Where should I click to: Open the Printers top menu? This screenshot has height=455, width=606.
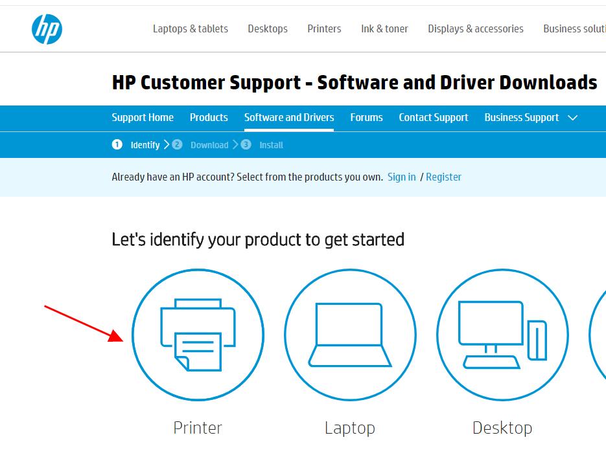pyautogui.click(x=324, y=28)
